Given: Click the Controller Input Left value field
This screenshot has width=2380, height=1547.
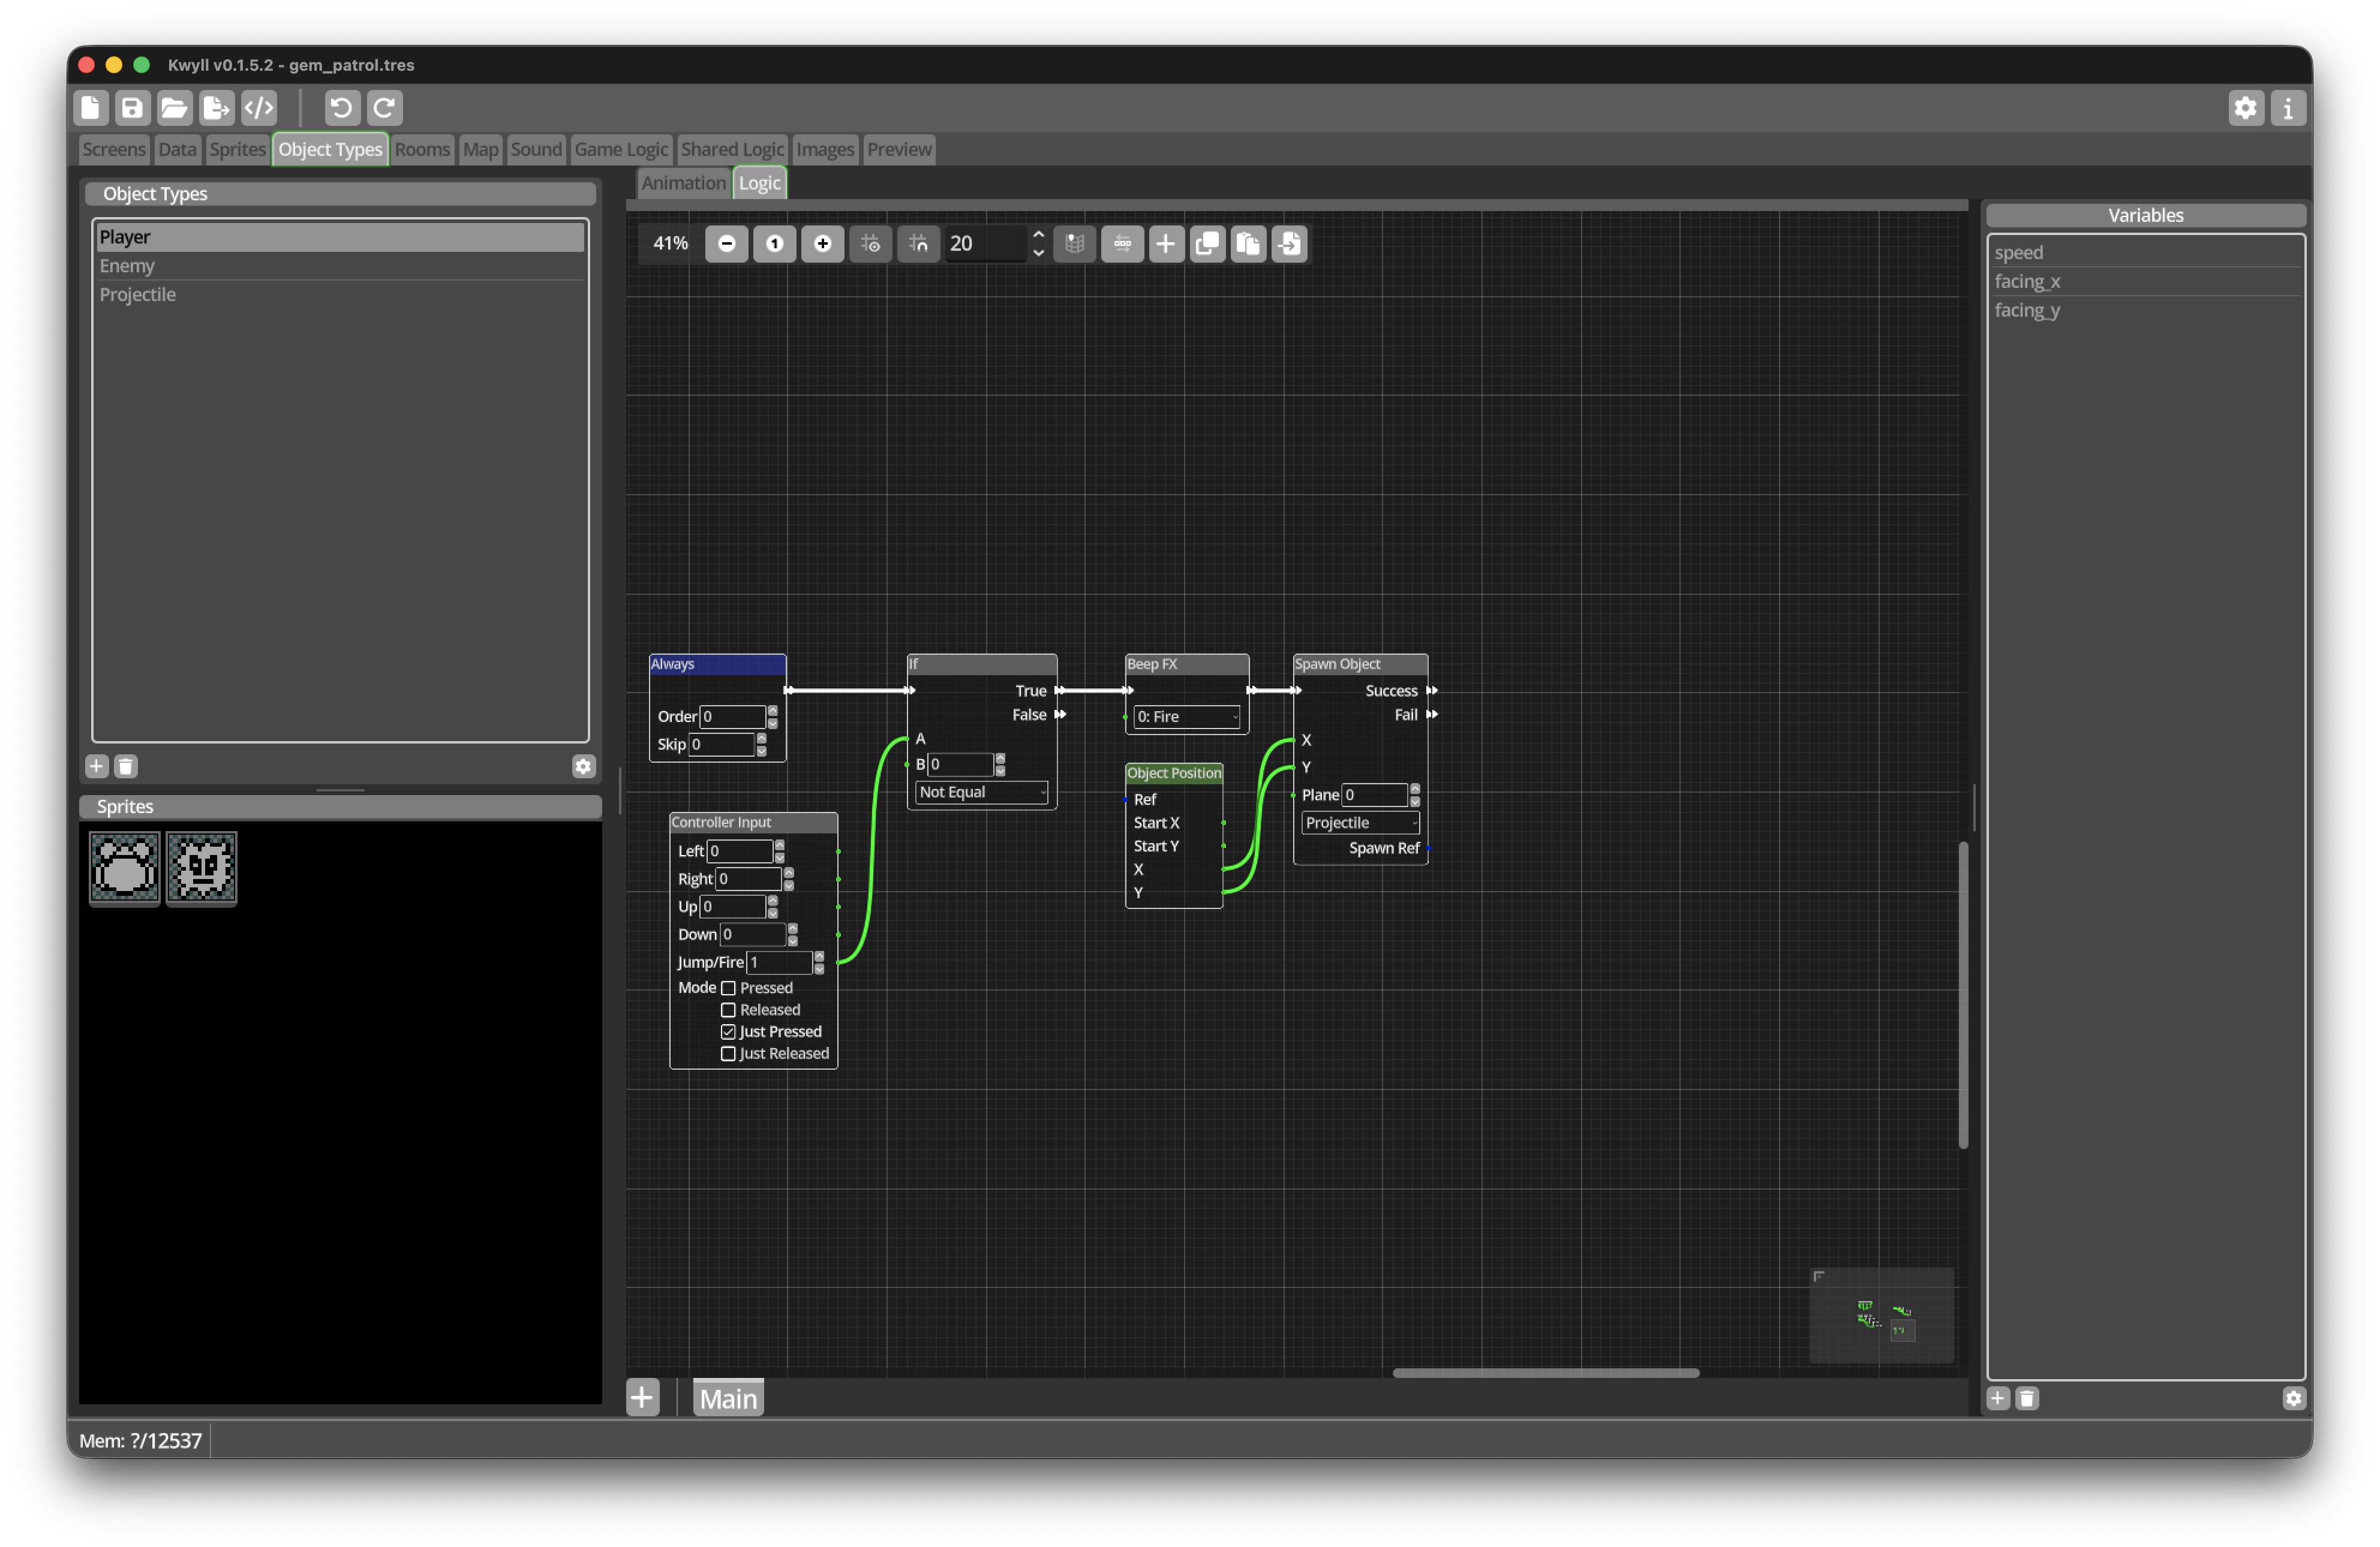Looking at the screenshot, I should [x=739, y=852].
